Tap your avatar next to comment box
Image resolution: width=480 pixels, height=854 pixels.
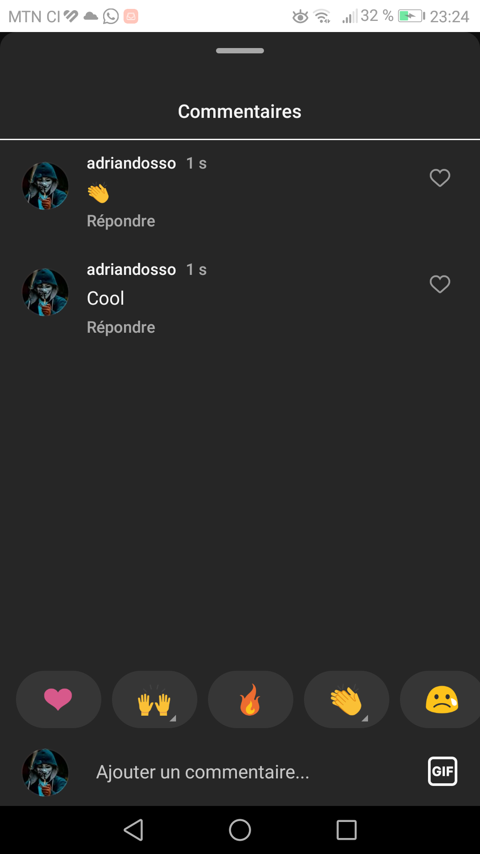point(45,773)
